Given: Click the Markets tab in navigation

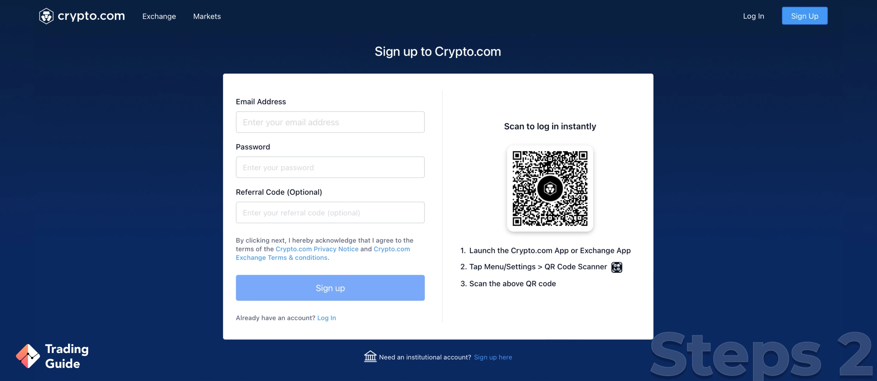Looking at the screenshot, I should point(207,15).
